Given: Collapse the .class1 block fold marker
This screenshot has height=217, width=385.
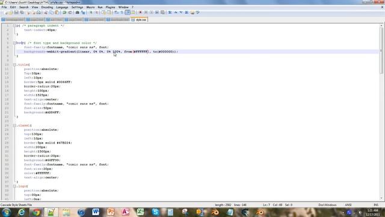Looking at the screenshot, I should 14,125.
